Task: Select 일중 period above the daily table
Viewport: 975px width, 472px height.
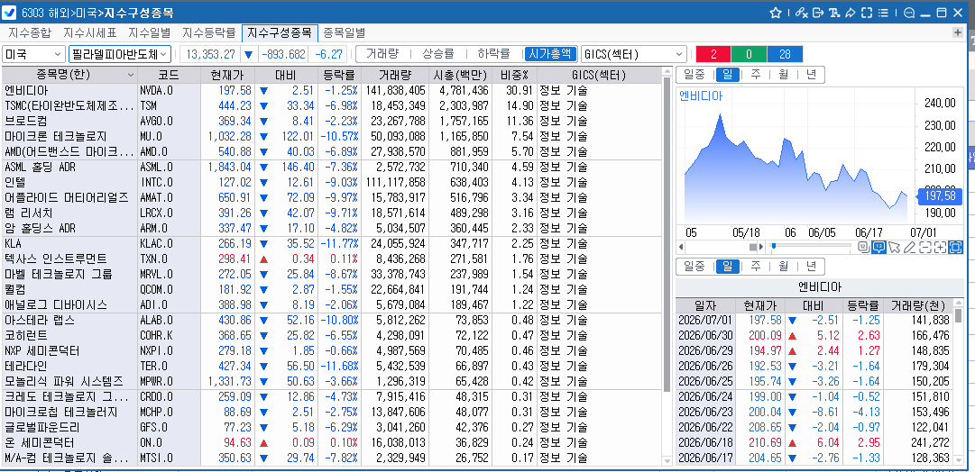Action: coord(694,267)
